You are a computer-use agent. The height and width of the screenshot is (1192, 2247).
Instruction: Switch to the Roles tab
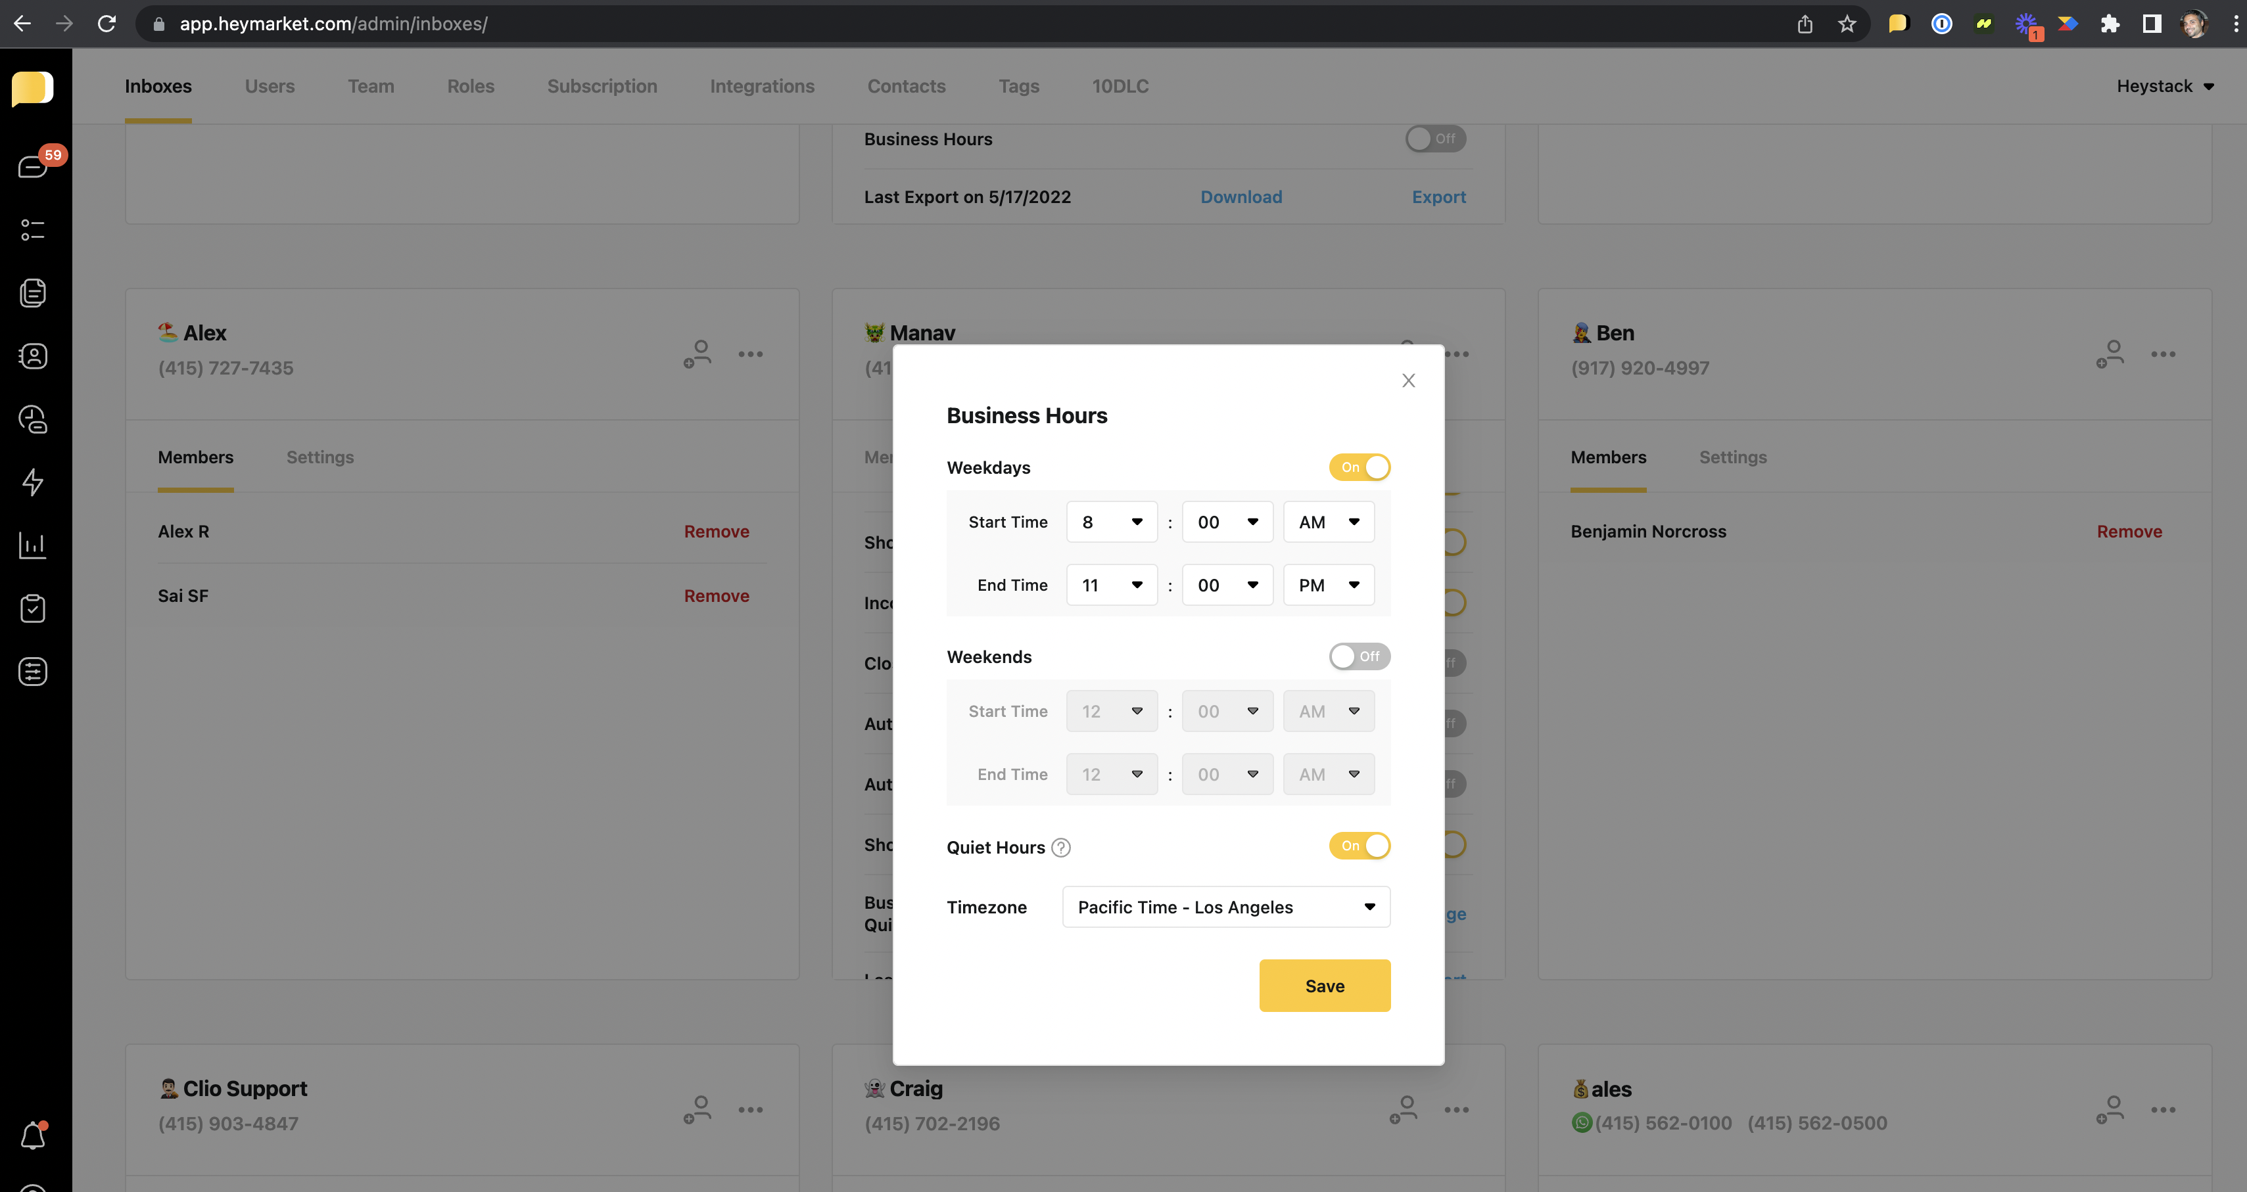(x=470, y=86)
